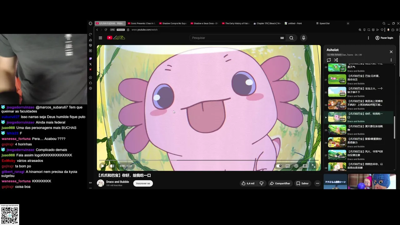This screenshot has height=225, width=400.
Task: Switch to the Shadow e Seus Ovos tab
Action: pos(204,23)
